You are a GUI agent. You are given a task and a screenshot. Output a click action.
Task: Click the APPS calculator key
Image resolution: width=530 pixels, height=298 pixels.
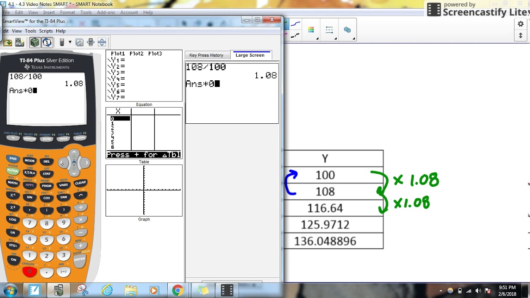coord(29,185)
